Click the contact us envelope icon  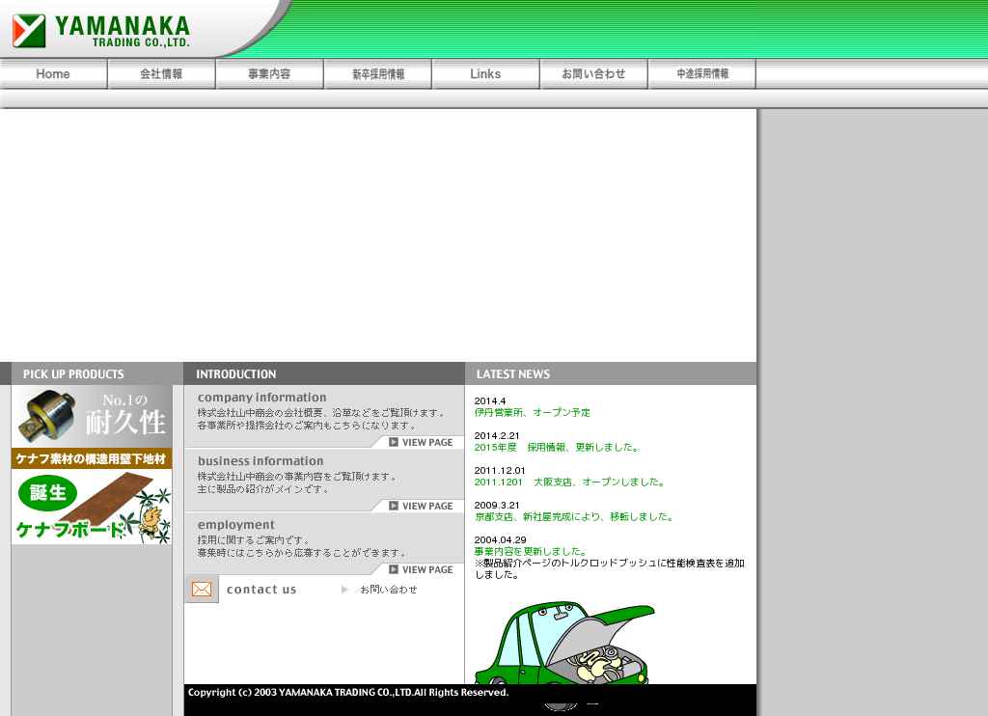point(202,590)
